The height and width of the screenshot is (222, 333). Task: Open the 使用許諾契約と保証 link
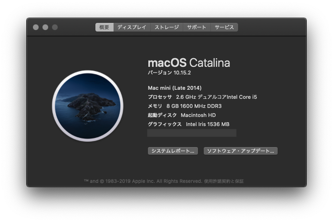click(x=224, y=181)
